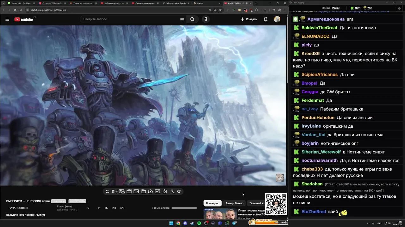
Task: Click username ScipionAfricanus in chat
Action: tap(320, 75)
